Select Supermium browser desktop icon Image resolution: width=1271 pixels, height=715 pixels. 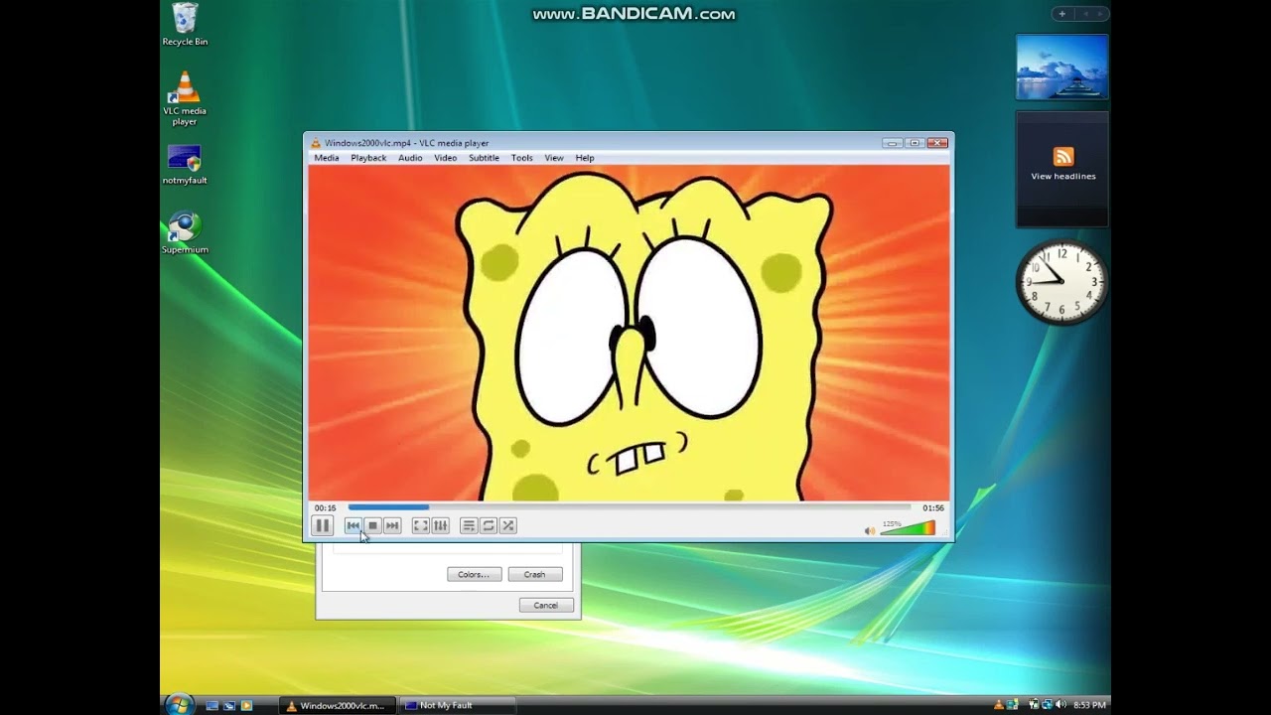(x=185, y=233)
